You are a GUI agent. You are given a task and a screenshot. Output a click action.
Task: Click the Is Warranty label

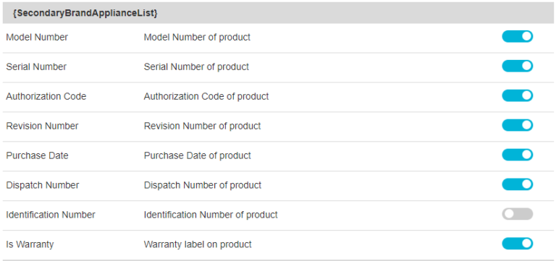tap(30, 244)
